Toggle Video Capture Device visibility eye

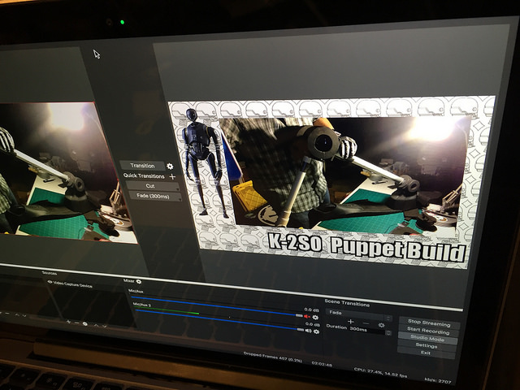click(x=50, y=282)
